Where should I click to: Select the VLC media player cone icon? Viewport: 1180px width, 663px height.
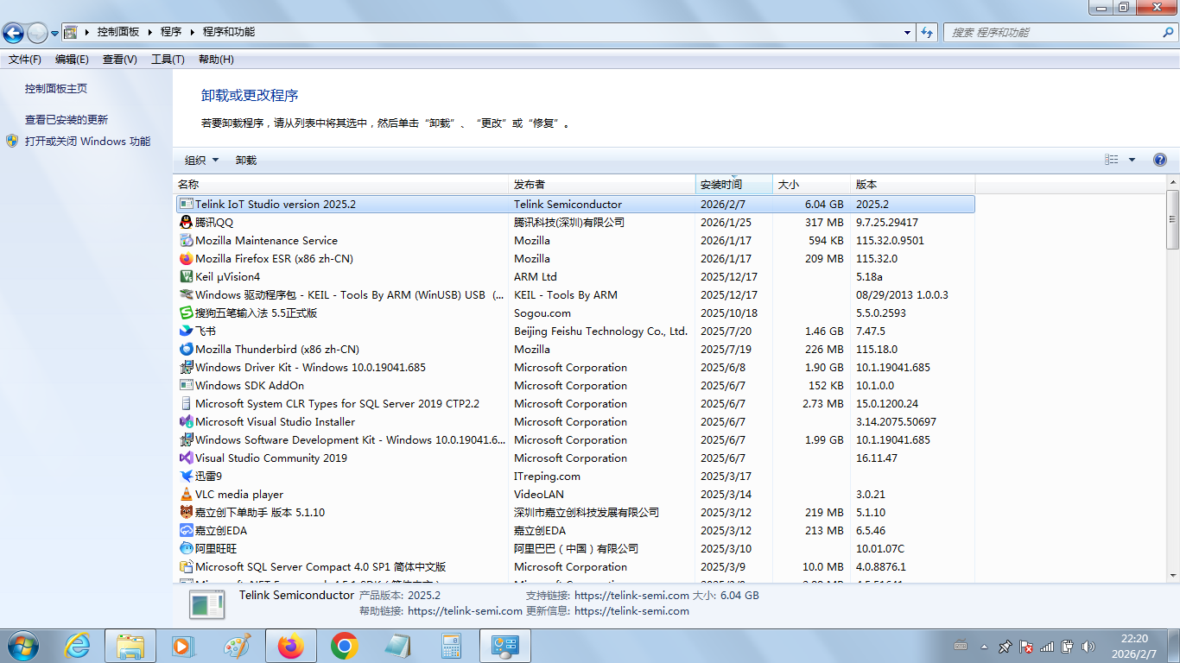(x=186, y=495)
